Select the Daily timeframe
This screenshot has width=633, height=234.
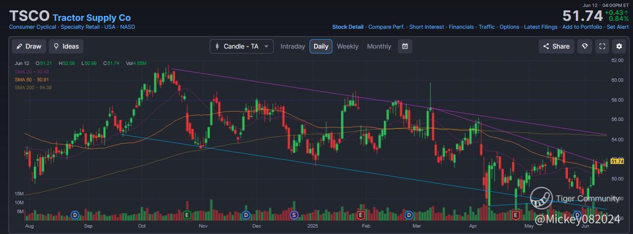321,46
